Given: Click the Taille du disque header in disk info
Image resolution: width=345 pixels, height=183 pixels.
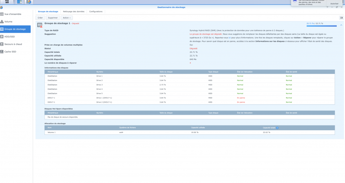Looking at the screenshot, I should pos(166,72).
